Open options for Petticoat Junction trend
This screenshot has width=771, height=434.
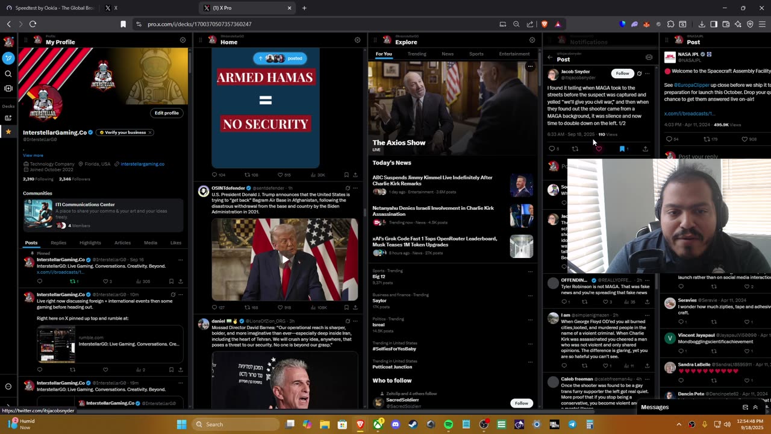(x=530, y=362)
